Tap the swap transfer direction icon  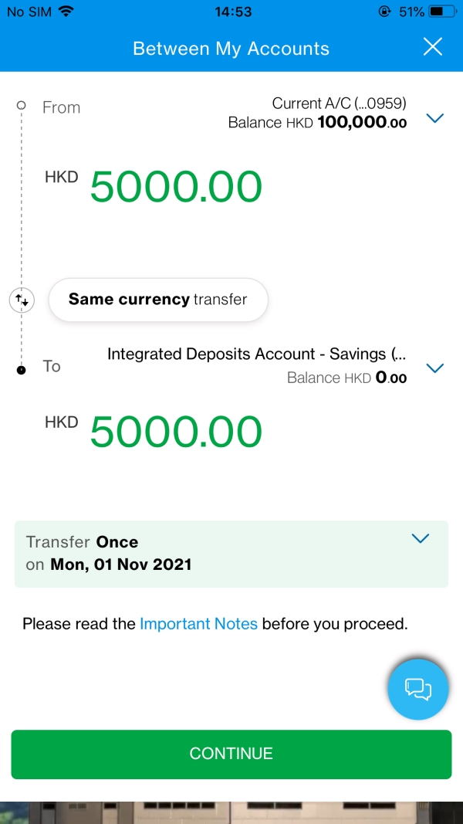coord(22,300)
